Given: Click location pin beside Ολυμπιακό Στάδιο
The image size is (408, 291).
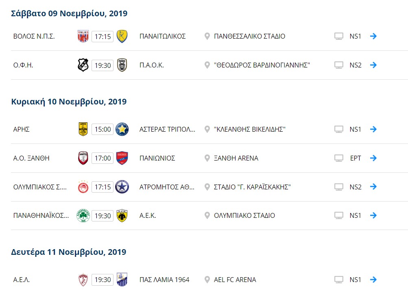Looking at the screenshot, I should point(207,215).
